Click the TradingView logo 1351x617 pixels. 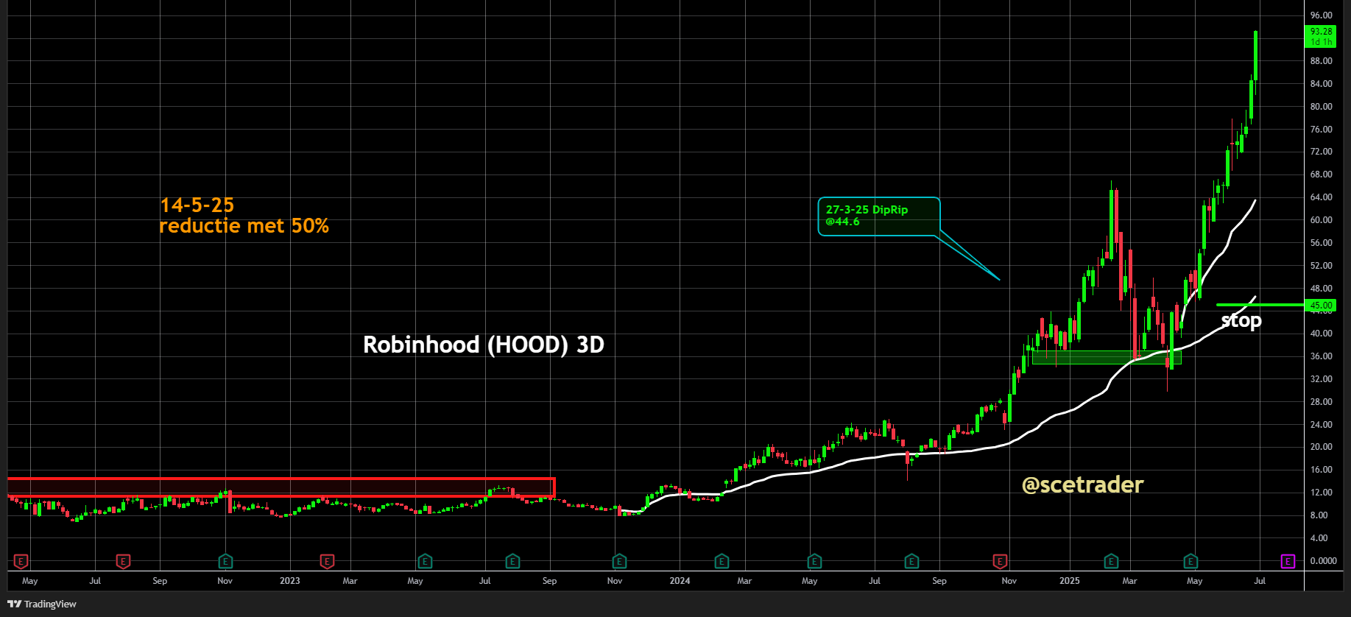click(42, 604)
